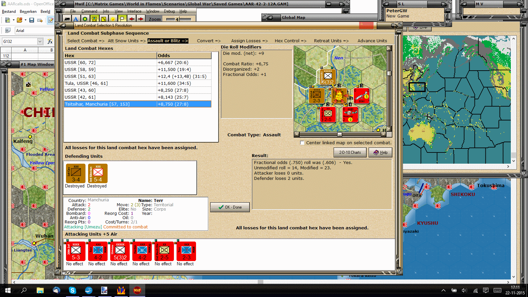
Task: Click the tank unit icon in Mwif toolbar
Action: tap(67, 19)
